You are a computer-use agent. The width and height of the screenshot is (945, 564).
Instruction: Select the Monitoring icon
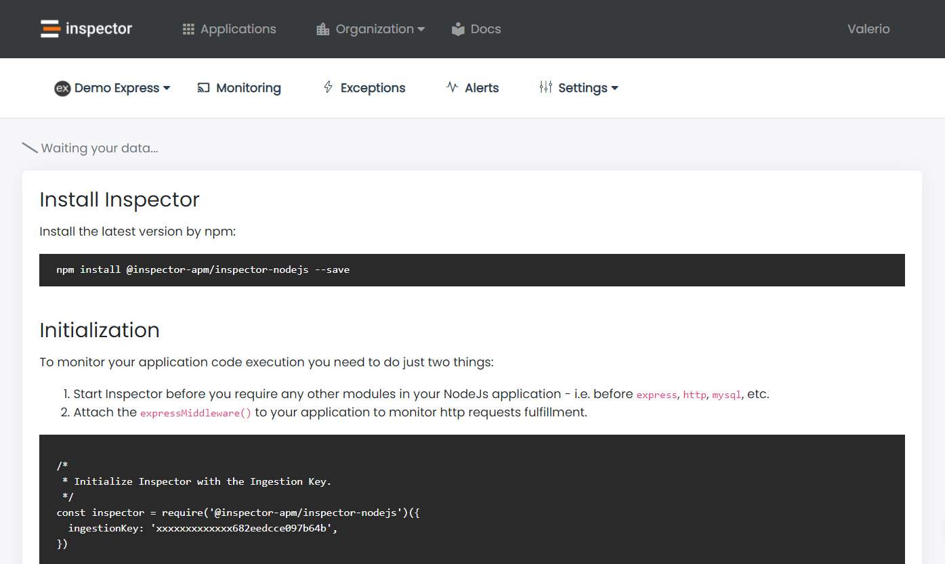point(202,87)
